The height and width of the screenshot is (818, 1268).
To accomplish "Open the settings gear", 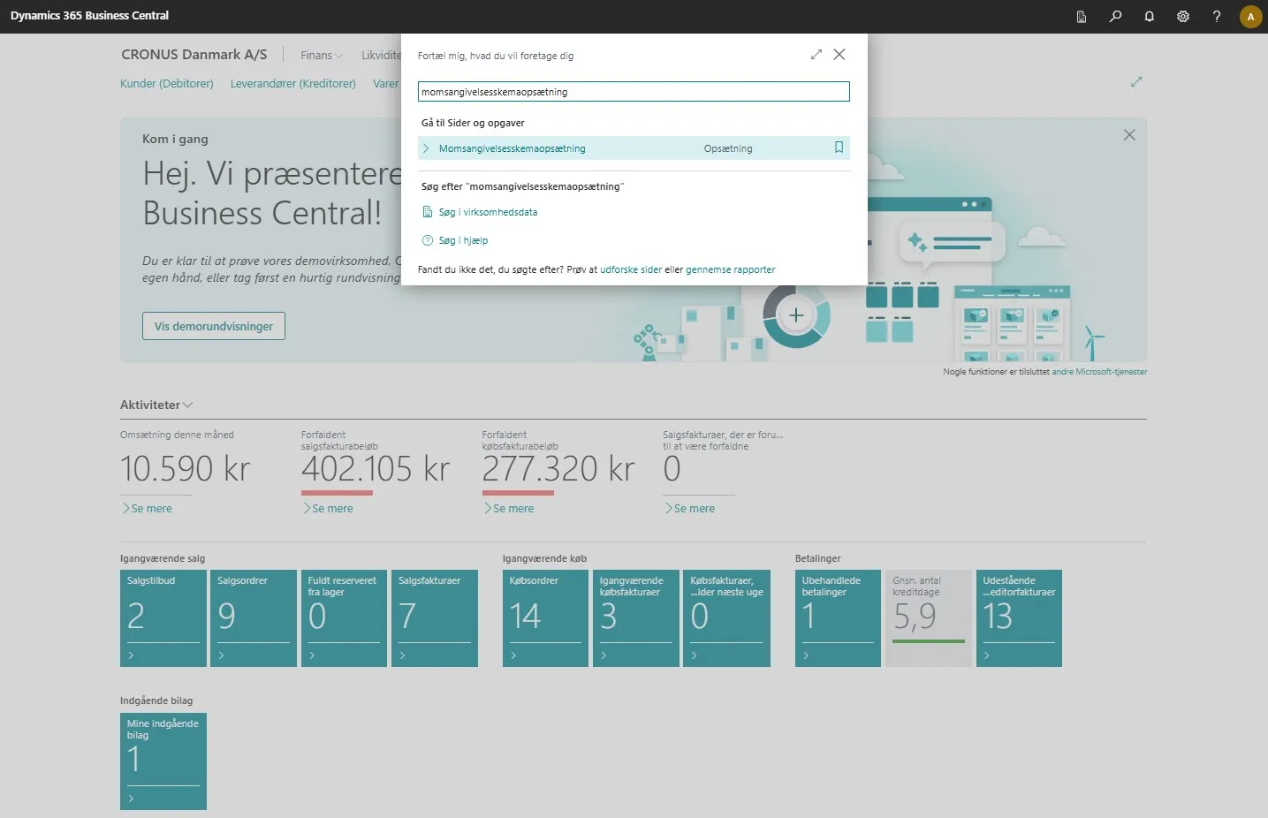I will [1183, 17].
